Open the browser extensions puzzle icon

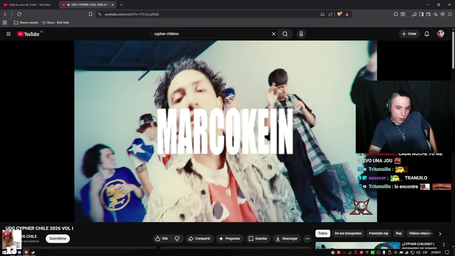(396, 14)
